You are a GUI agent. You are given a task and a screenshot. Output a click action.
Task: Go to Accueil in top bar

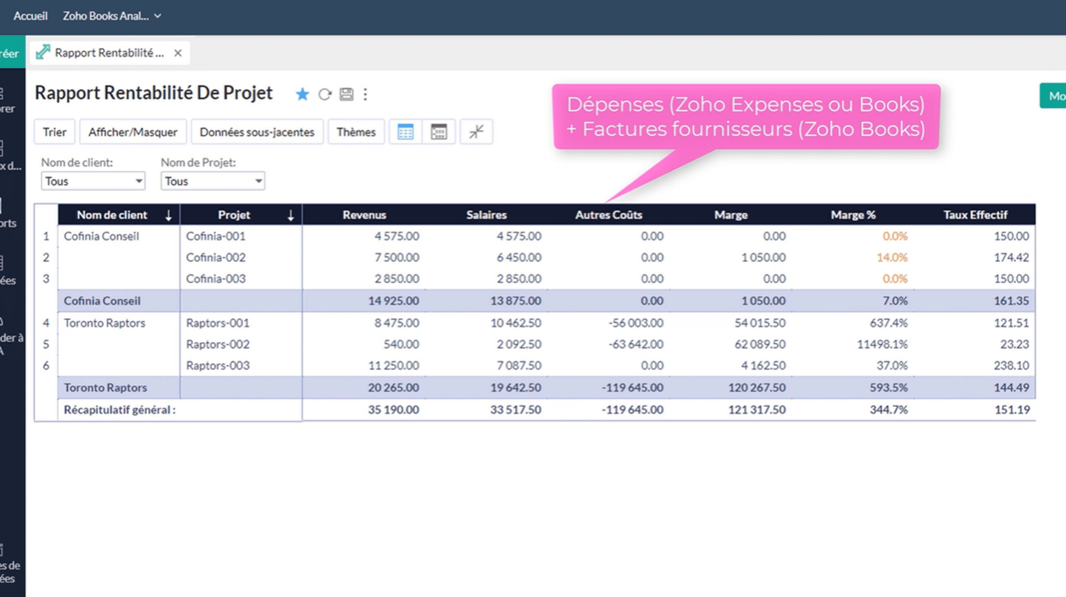click(x=30, y=16)
